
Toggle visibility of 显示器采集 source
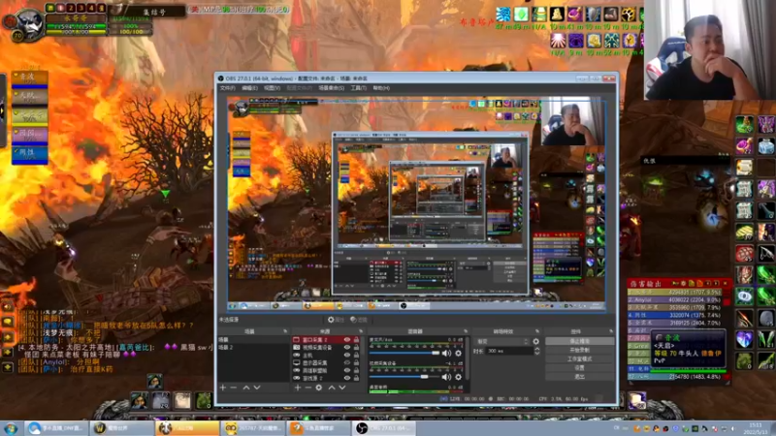click(x=347, y=362)
